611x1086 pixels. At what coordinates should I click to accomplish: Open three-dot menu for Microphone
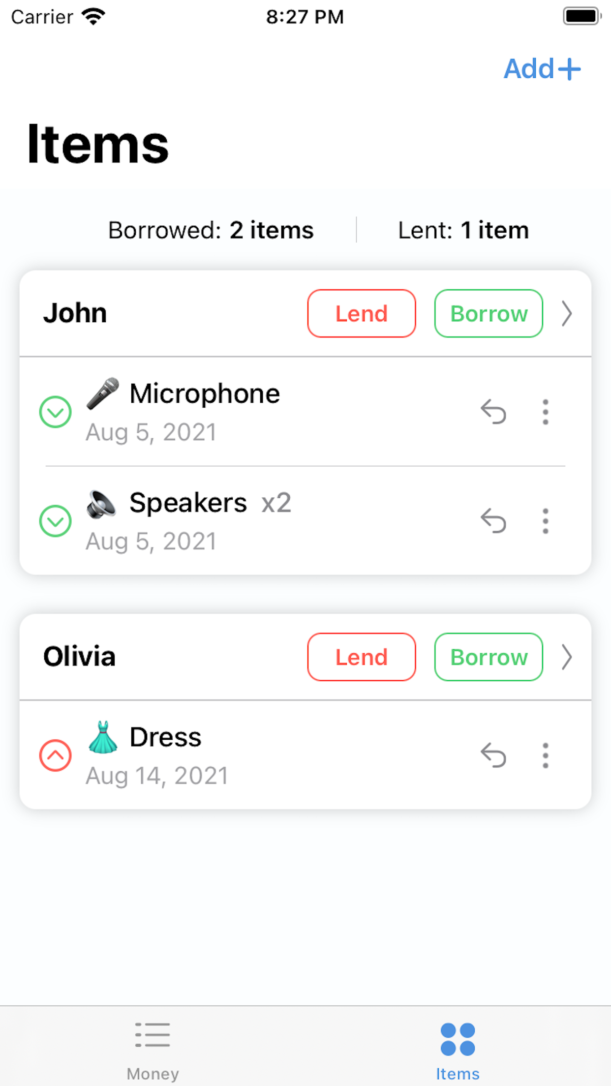(545, 412)
